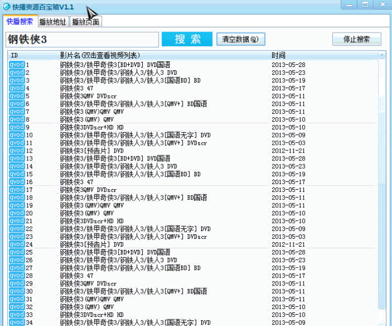Click the qvod icon in row 13

17,158
